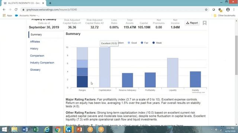Screen dimensions: 238x133
Task: Toggle the Weak legend item
Action: pyautogui.click(x=157, y=43)
